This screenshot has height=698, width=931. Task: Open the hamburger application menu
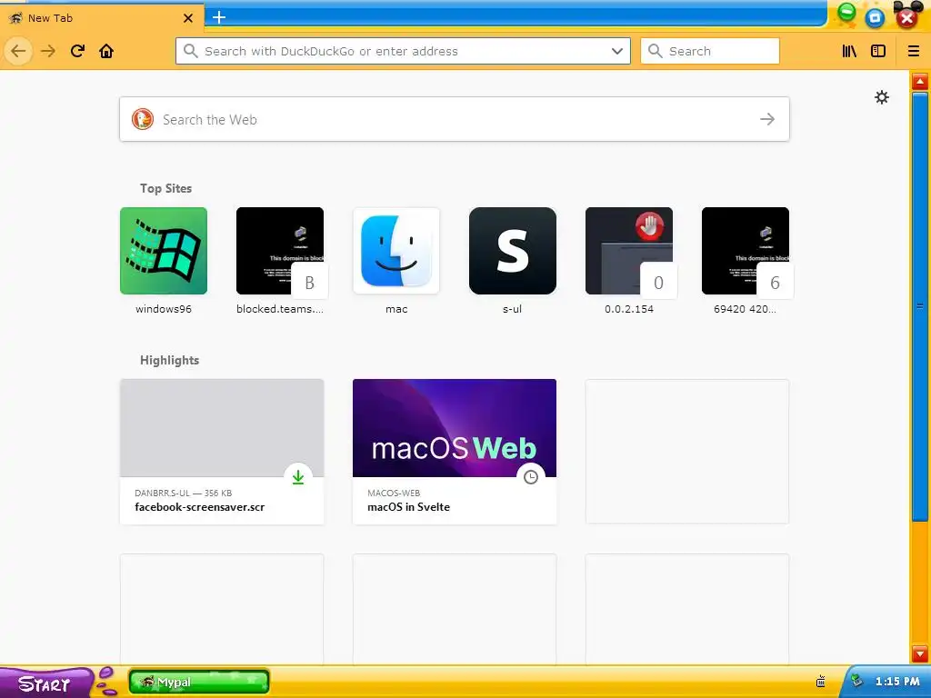tap(914, 51)
